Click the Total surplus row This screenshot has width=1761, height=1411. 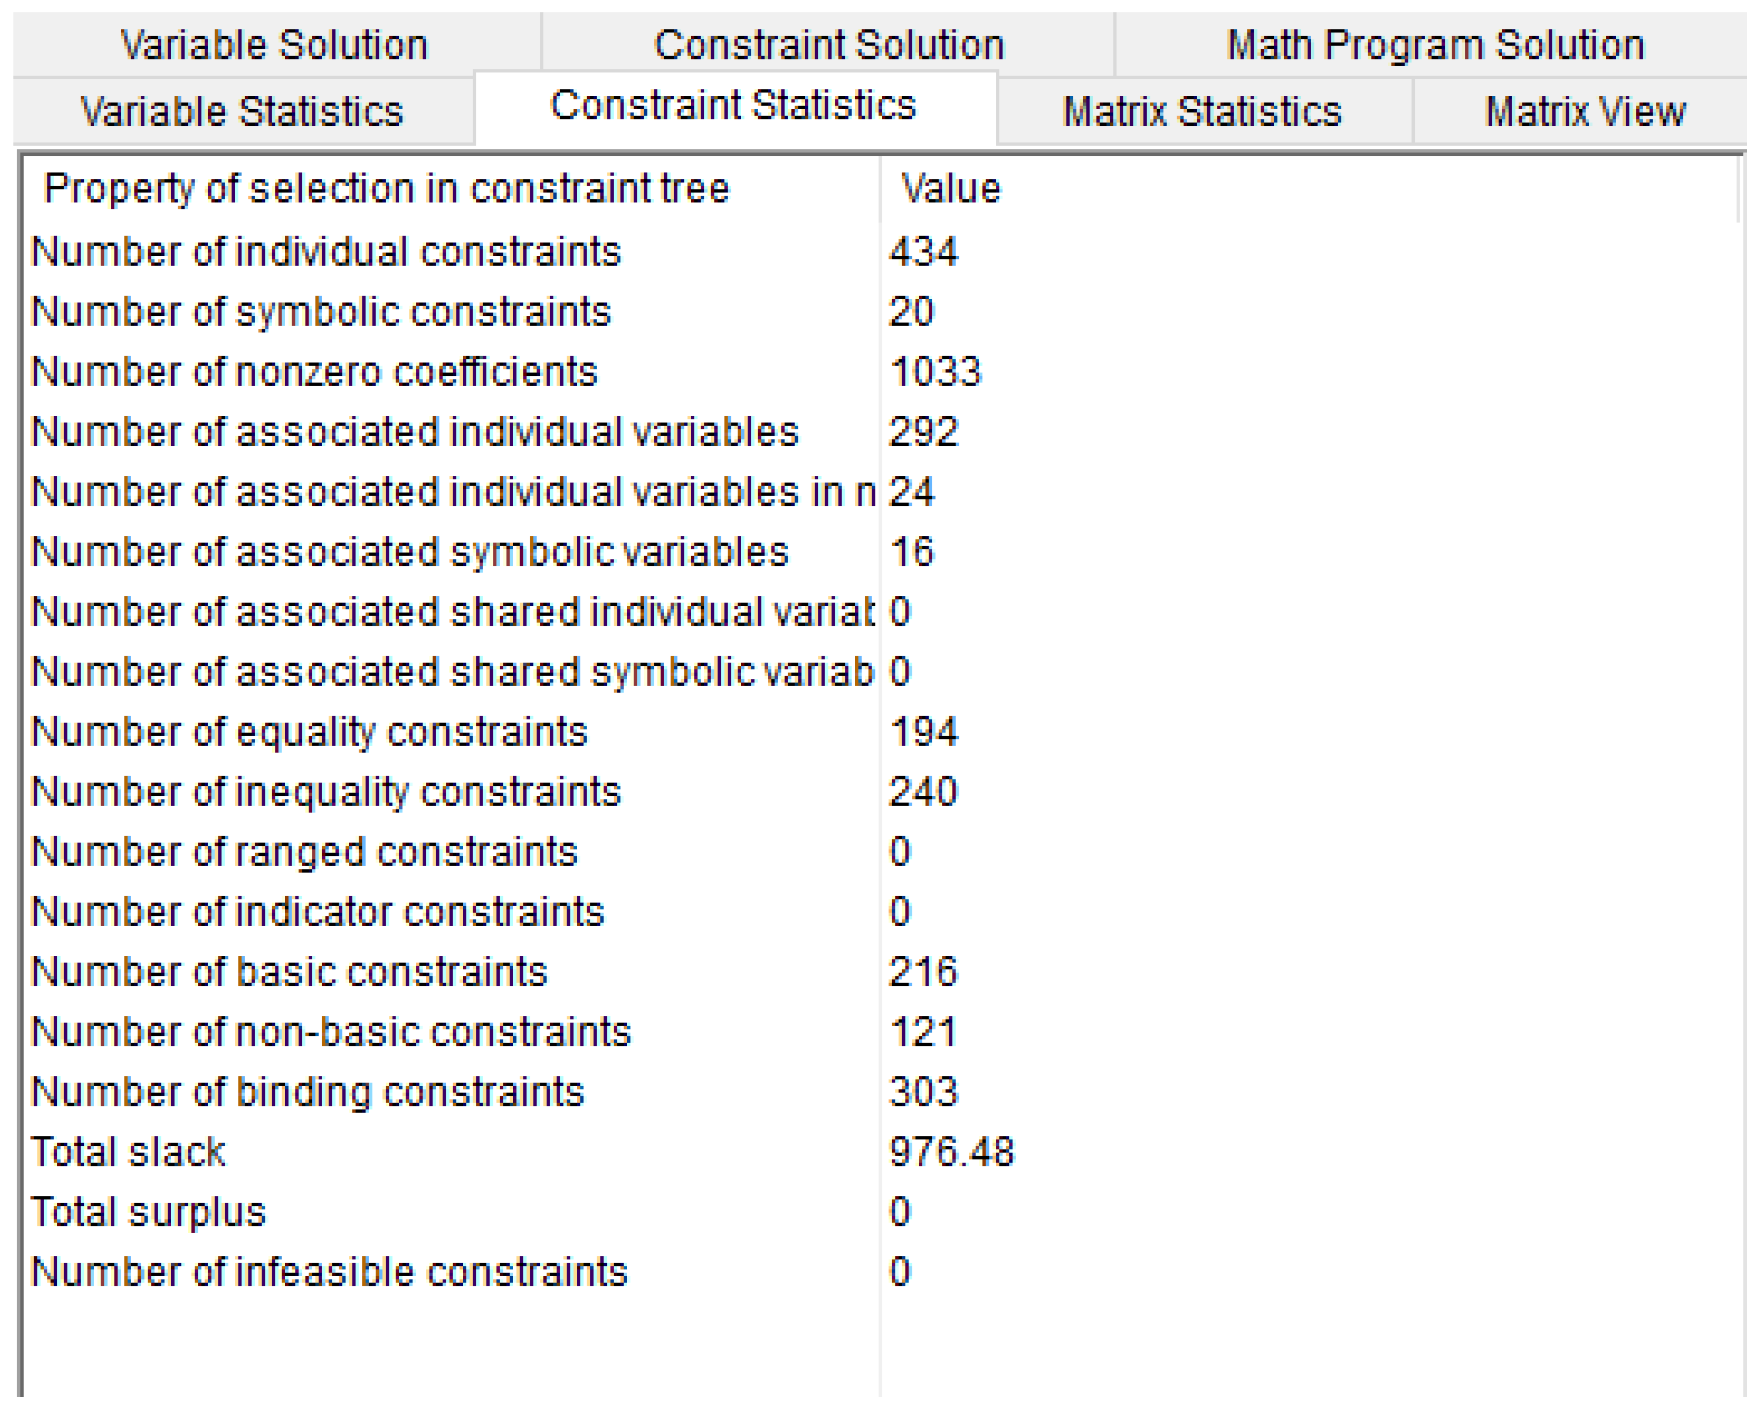click(x=149, y=1212)
